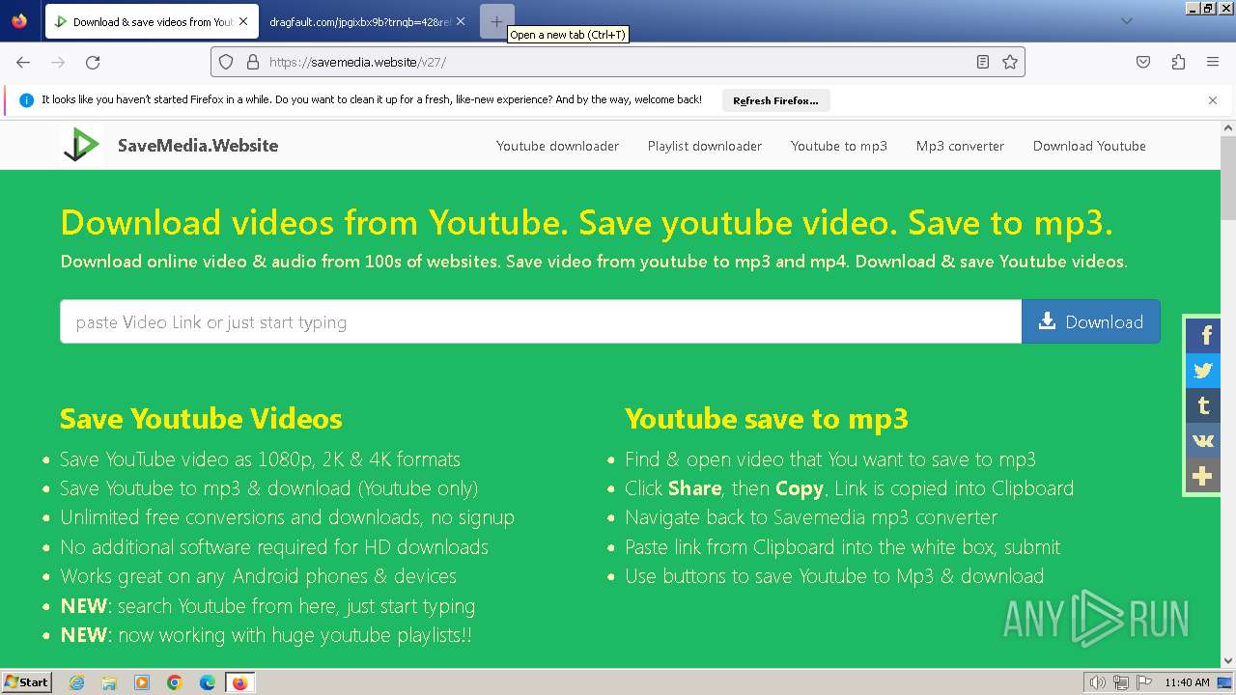This screenshot has height=695, width=1236.
Task: Bookmark this page with the star
Action: coord(1010,62)
